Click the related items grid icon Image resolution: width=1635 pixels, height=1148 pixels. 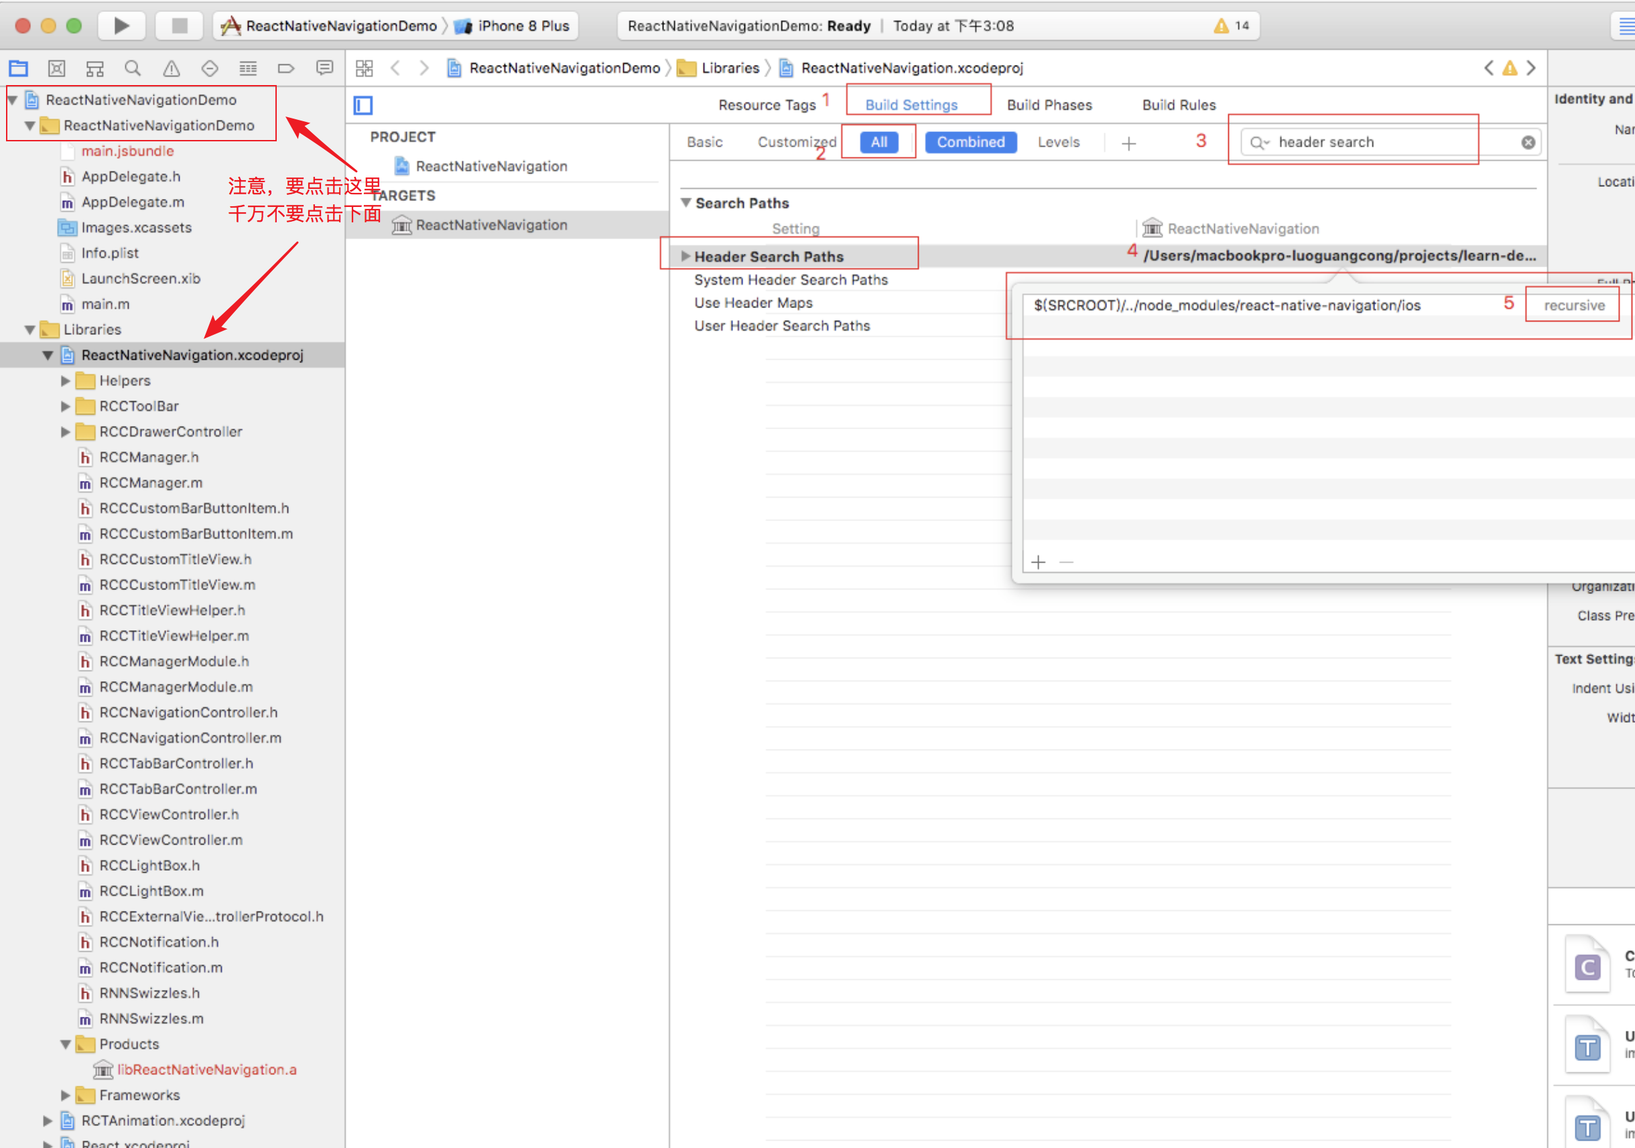coord(364,68)
